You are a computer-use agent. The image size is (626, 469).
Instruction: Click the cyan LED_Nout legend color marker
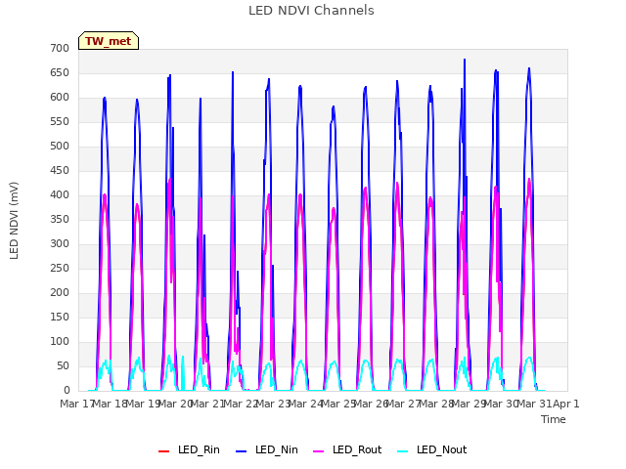tap(403, 451)
